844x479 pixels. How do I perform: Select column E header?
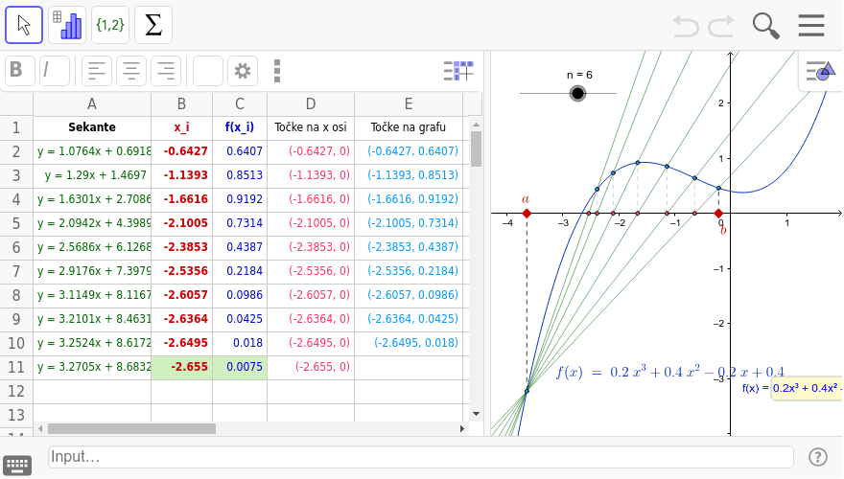coord(409,104)
